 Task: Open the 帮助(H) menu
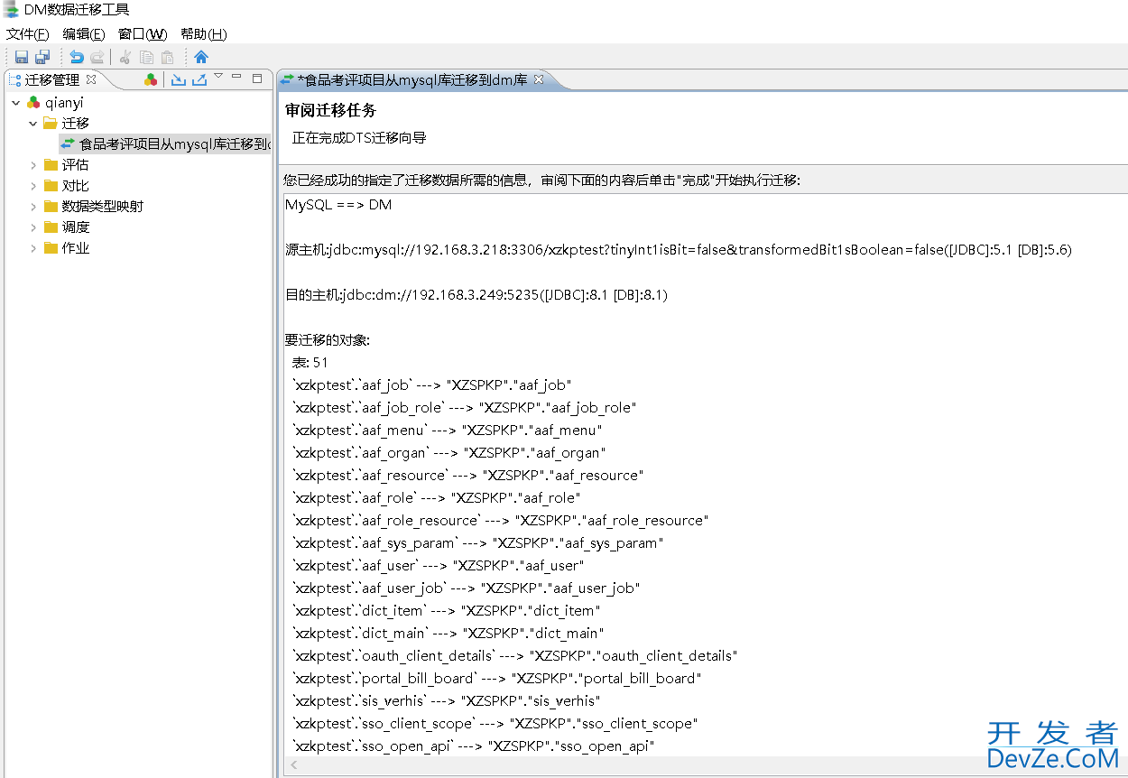204,33
